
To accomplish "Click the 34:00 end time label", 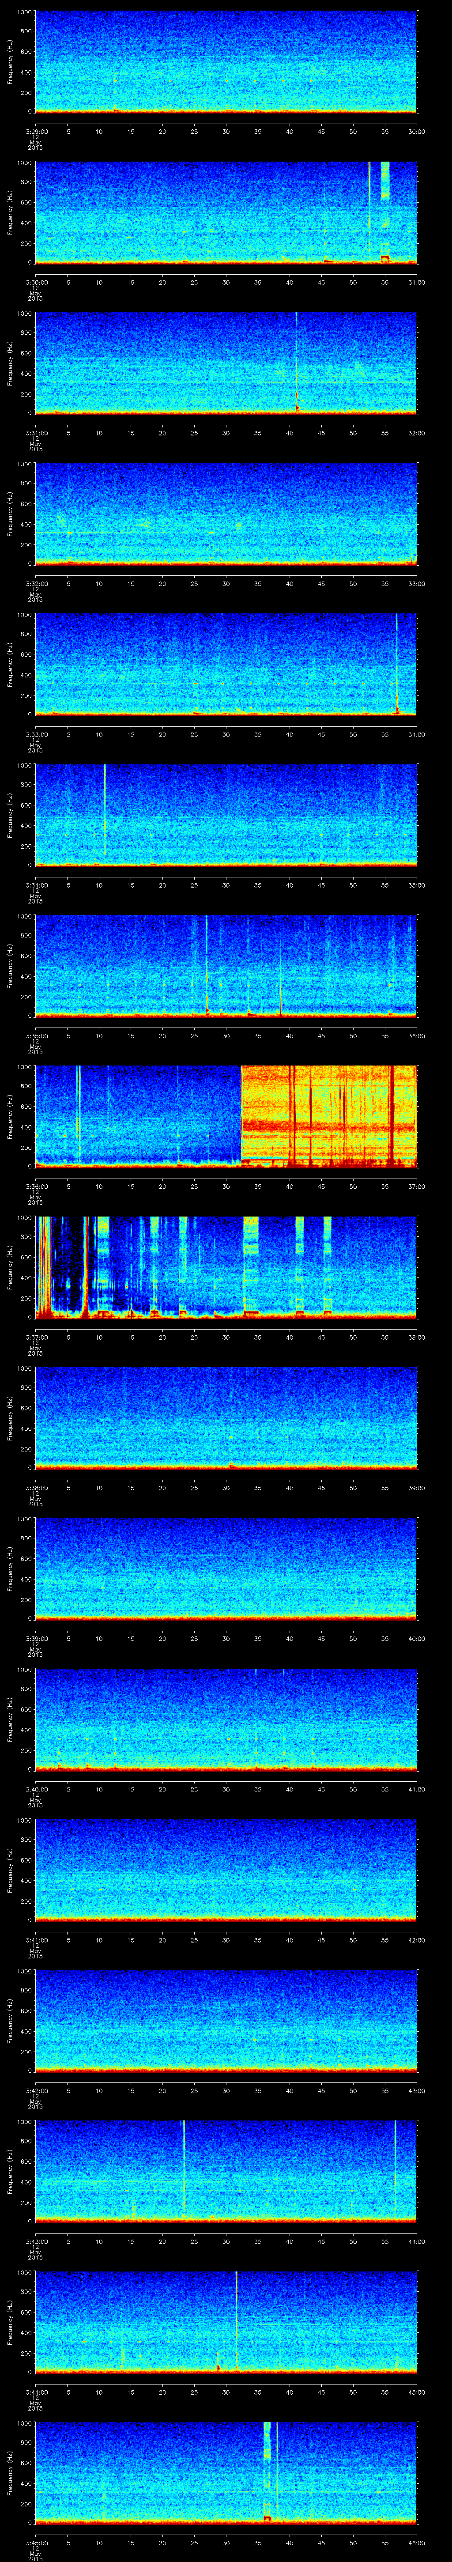I will click(x=417, y=734).
